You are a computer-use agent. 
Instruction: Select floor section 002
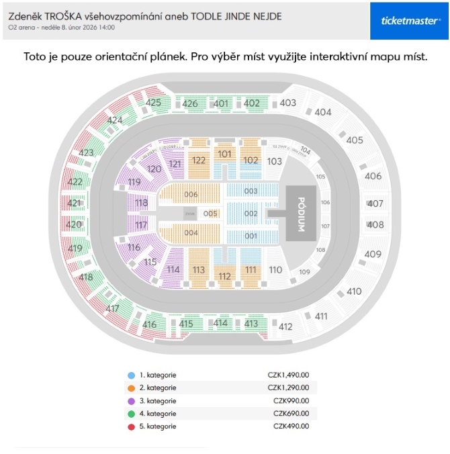click(x=251, y=214)
